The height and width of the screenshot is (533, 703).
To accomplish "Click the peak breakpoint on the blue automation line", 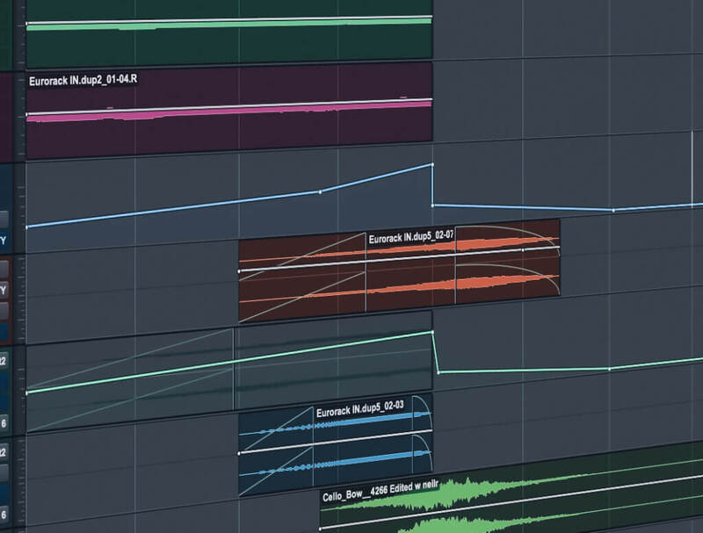I will click(432, 165).
